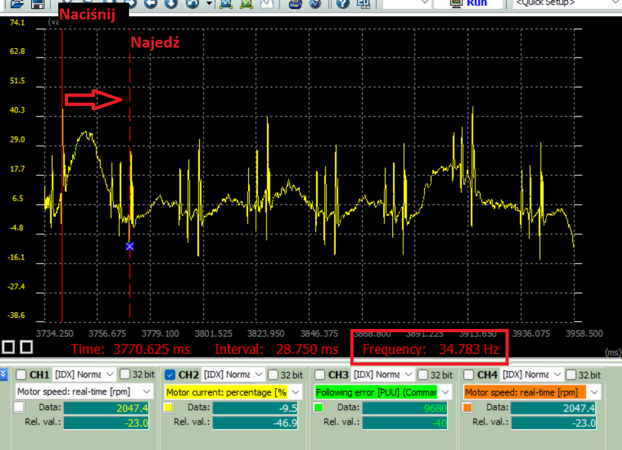
Task: Click the Print toolbar icon
Action: tap(296, 5)
